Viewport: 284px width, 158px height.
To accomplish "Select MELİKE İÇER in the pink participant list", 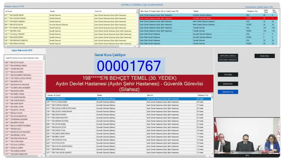I will click(x=18, y=69).
